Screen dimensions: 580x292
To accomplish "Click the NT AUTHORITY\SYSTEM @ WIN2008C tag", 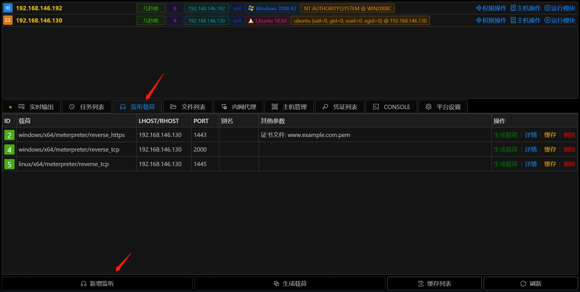I will coord(348,8).
